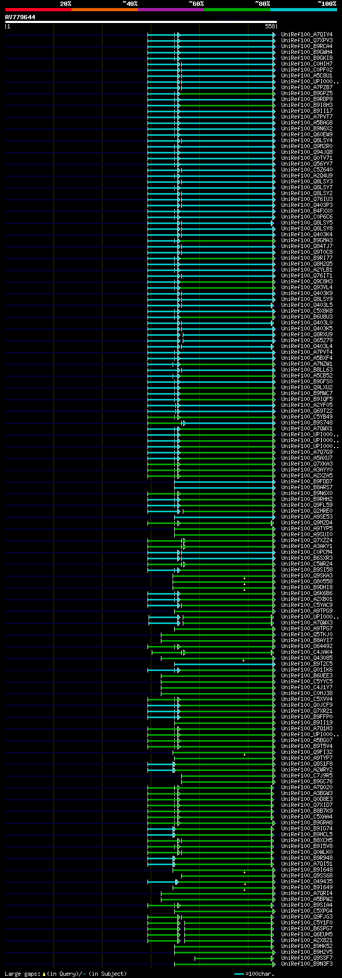The image size is (342, 978).
Task: Select the UniRef100_Q76IU3 entry
Action: (307, 199)
